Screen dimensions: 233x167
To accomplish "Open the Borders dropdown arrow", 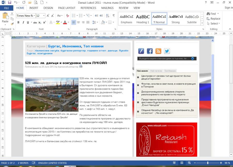I will pyautogui.click(x=113, y=22).
